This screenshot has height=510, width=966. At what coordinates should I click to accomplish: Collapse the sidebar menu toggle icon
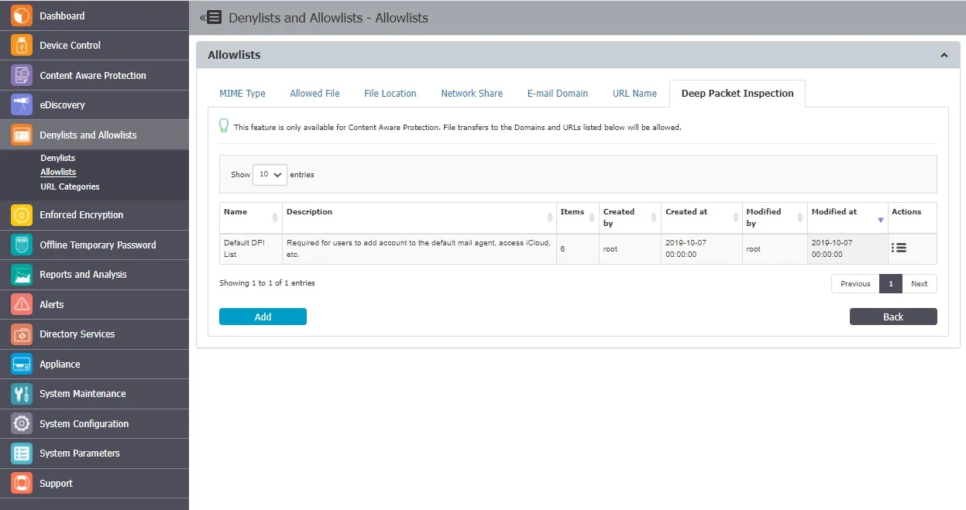click(210, 17)
